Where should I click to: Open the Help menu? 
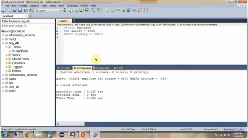(x=93, y=6)
